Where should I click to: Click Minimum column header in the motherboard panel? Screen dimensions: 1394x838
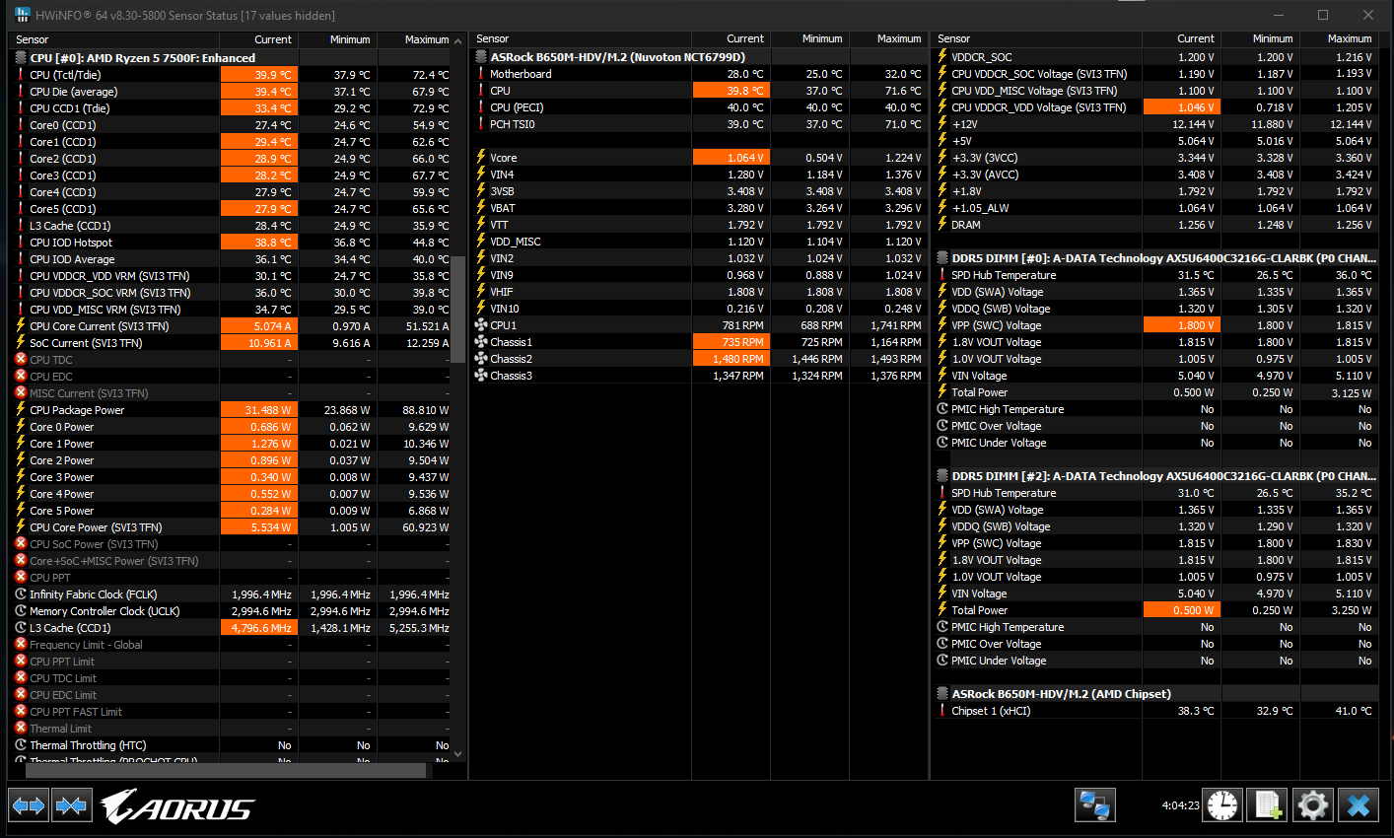(809, 39)
